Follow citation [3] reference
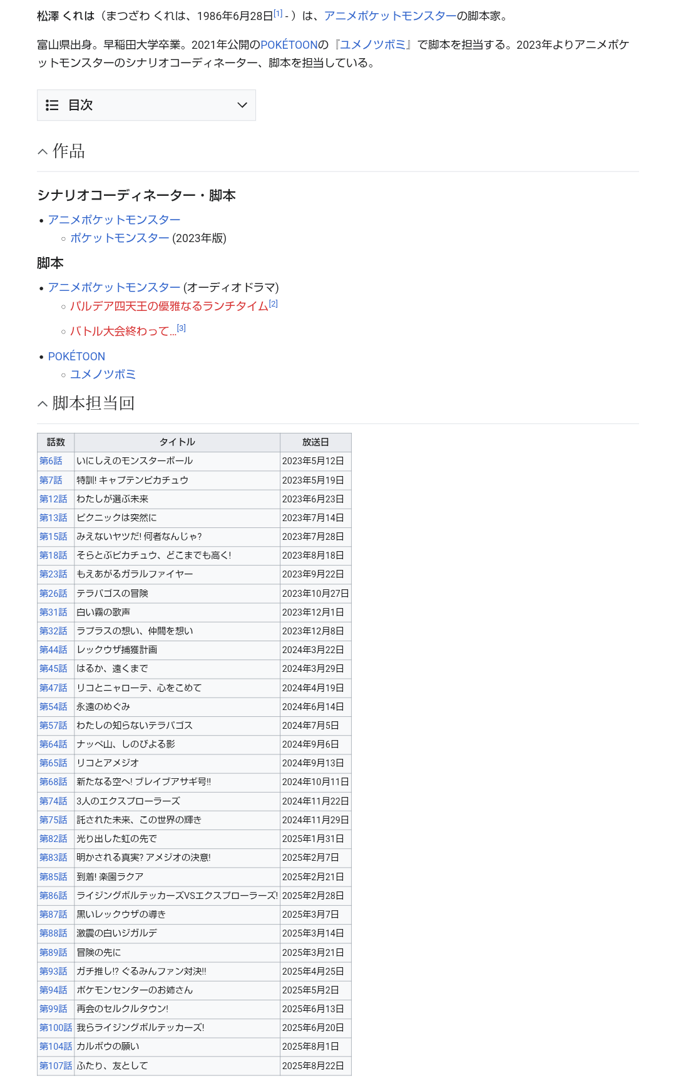 point(182,328)
